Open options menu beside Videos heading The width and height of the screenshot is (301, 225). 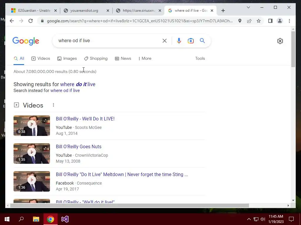53,105
